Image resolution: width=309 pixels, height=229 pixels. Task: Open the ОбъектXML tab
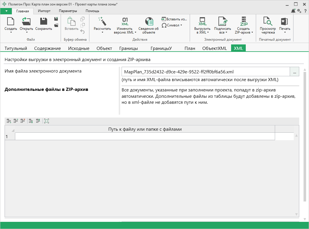point(214,48)
